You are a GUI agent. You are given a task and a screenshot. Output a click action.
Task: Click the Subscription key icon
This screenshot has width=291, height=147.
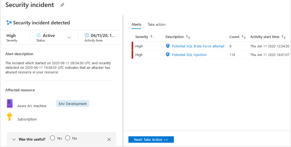9,117
